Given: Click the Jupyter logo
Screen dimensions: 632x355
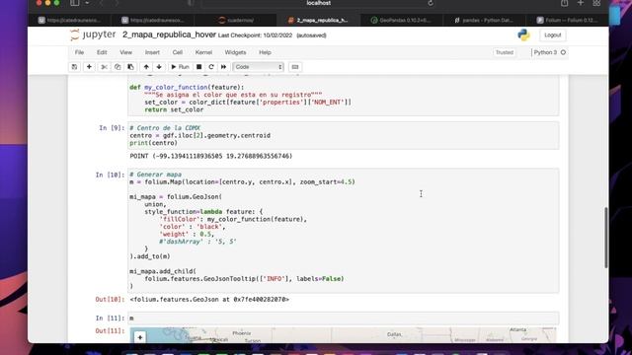Looking at the screenshot, I should (93, 35).
